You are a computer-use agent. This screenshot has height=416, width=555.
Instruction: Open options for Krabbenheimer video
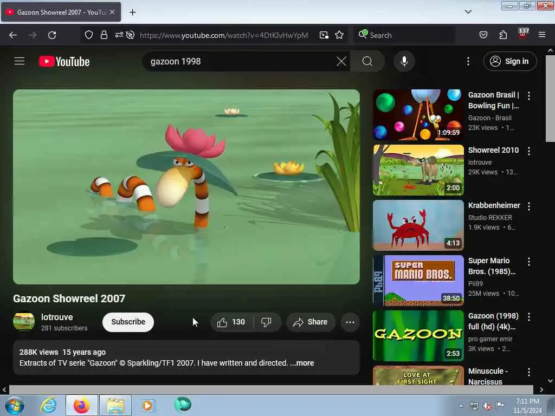(529, 206)
